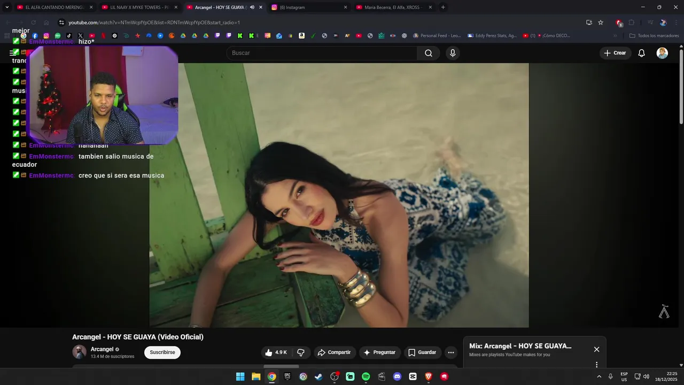Open Chrome extensions puzzle icon
Image resolution: width=684 pixels, height=385 pixels.
tap(631, 22)
